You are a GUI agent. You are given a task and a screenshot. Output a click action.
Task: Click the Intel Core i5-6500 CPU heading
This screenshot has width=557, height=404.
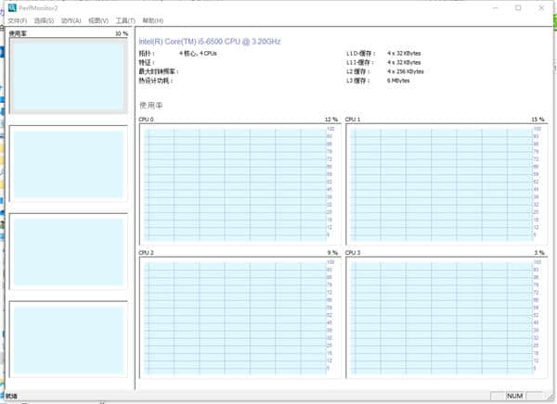click(209, 42)
